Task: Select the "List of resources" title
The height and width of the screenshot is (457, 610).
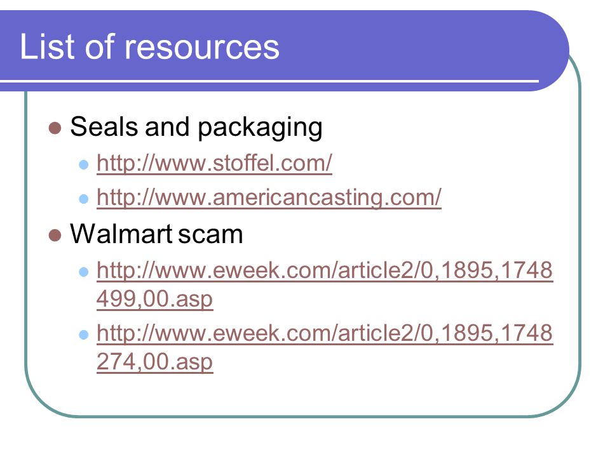Action: (149, 46)
